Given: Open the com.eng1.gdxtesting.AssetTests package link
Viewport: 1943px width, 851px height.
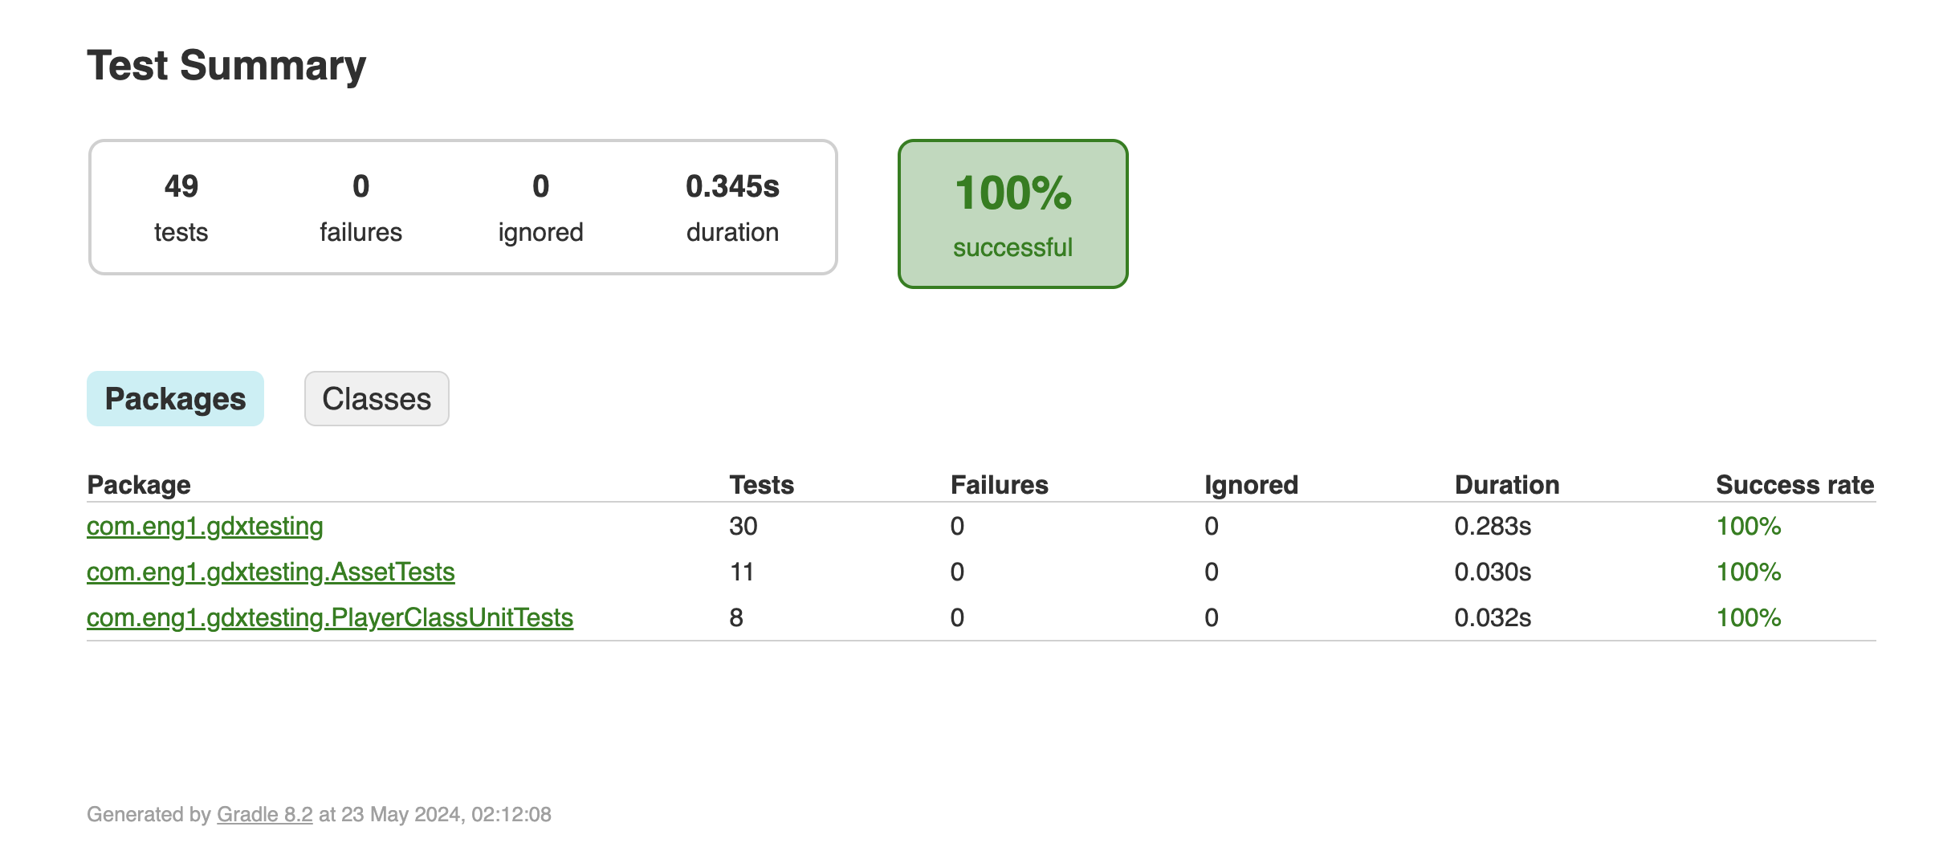Looking at the screenshot, I should point(271,572).
